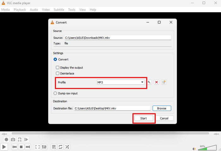Click elapsed time label on left
The width and height of the screenshot is (221, 151).
pos(4,134)
